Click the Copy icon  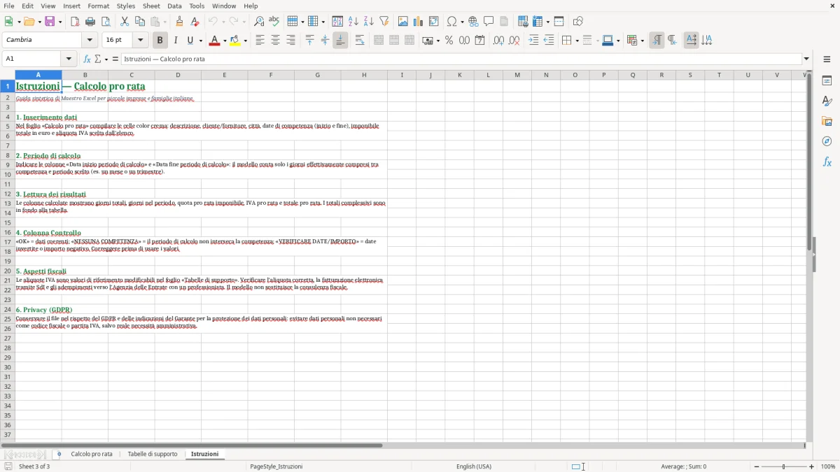pos(139,22)
